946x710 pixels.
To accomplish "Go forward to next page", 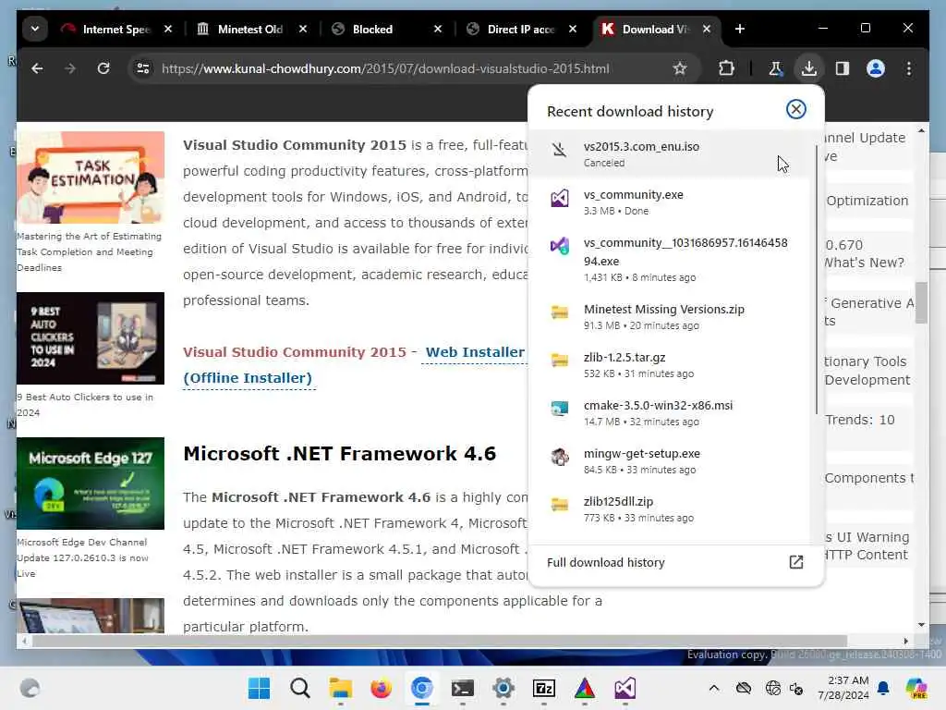I will tap(70, 68).
